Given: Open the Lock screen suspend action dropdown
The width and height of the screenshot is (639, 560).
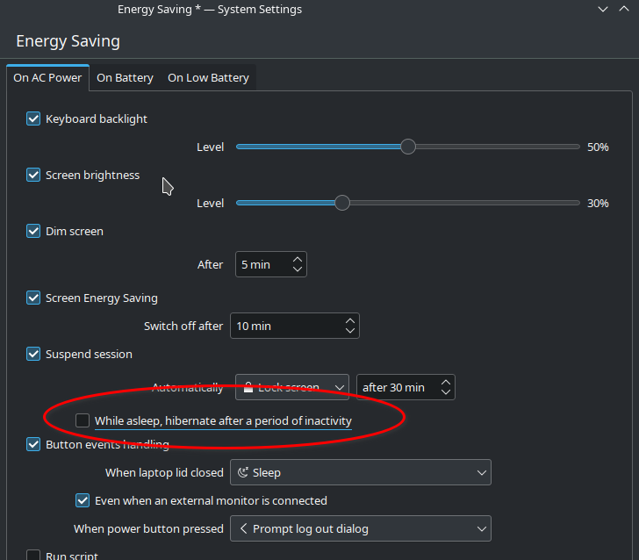Looking at the screenshot, I should click(x=292, y=387).
